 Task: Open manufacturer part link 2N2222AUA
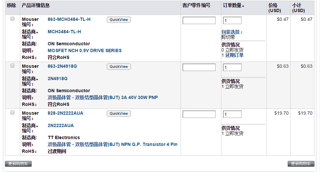(x=61, y=126)
